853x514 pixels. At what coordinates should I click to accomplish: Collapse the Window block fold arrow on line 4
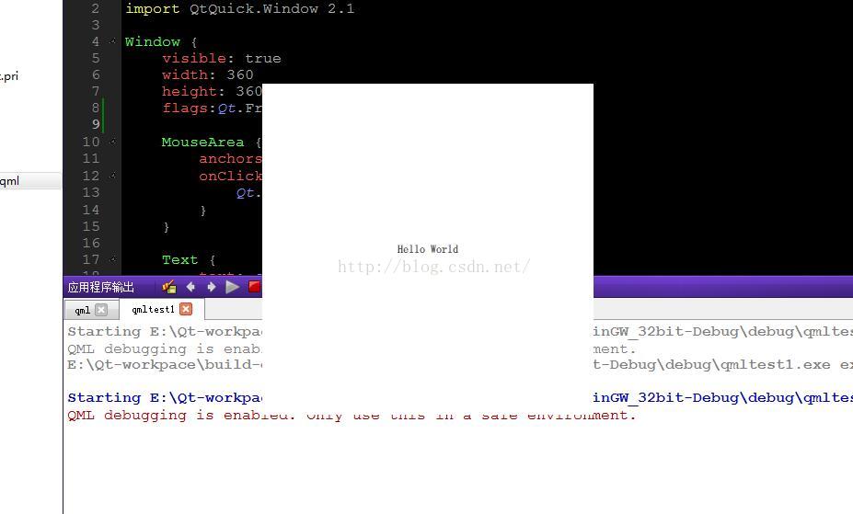(112, 41)
